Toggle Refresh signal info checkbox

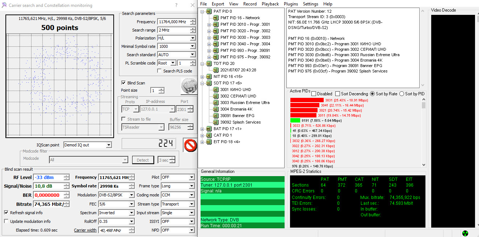pos(6,213)
